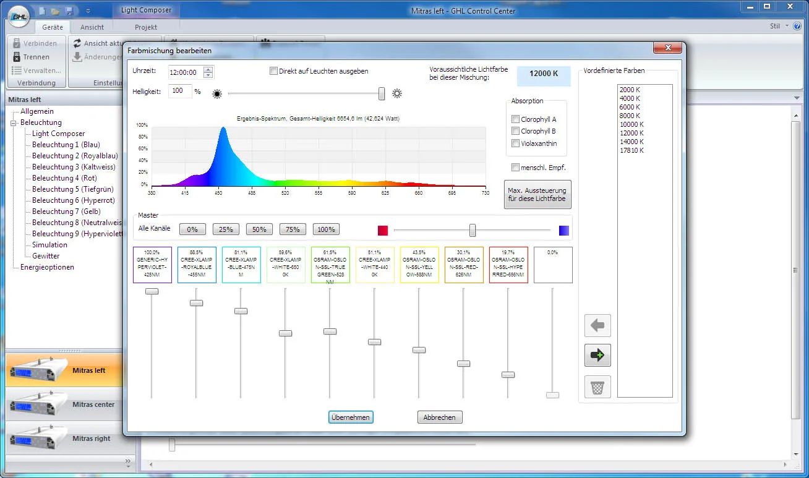Click the trash can delete icon
The width and height of the screenshot is (809, 478).
coord(597,387)
